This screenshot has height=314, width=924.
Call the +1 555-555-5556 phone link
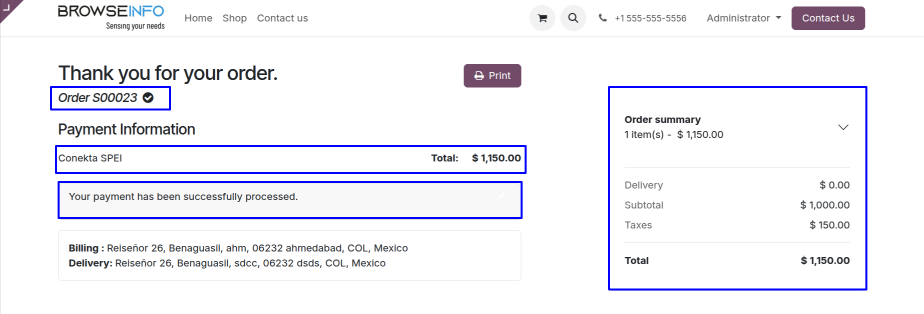[x=650, y=18]
